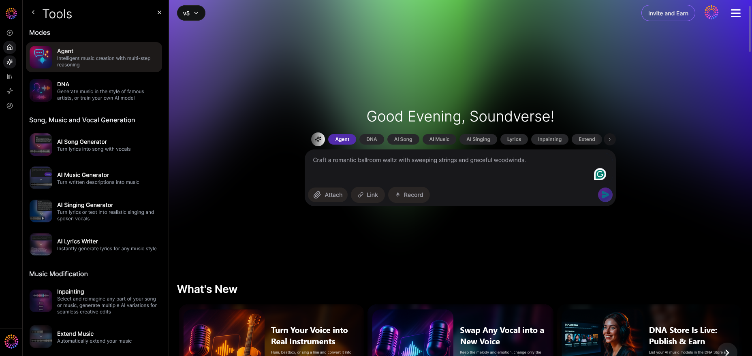Switch to the AI Singing tab

[478, 139]
